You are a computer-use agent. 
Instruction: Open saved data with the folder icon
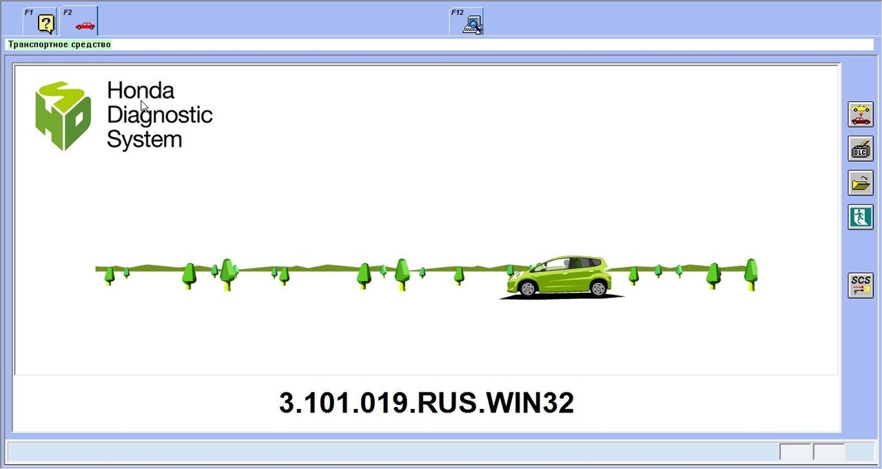tap(861, 183)
